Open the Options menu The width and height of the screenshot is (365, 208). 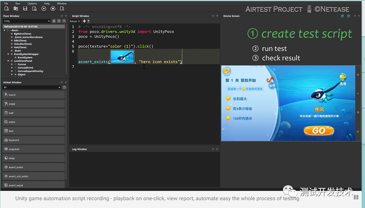click(32, 3)
